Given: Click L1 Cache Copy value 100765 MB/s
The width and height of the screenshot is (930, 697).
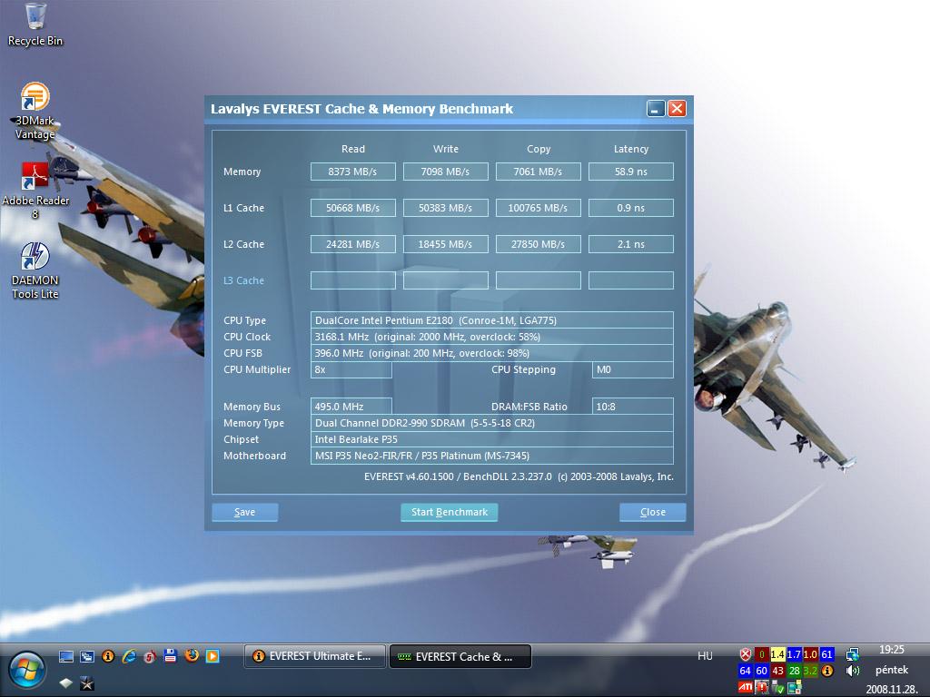Looking at the screenshot, I should click(538, 208).
